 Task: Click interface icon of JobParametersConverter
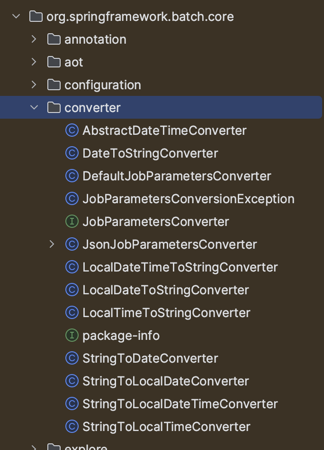click(x=72, y=222)
